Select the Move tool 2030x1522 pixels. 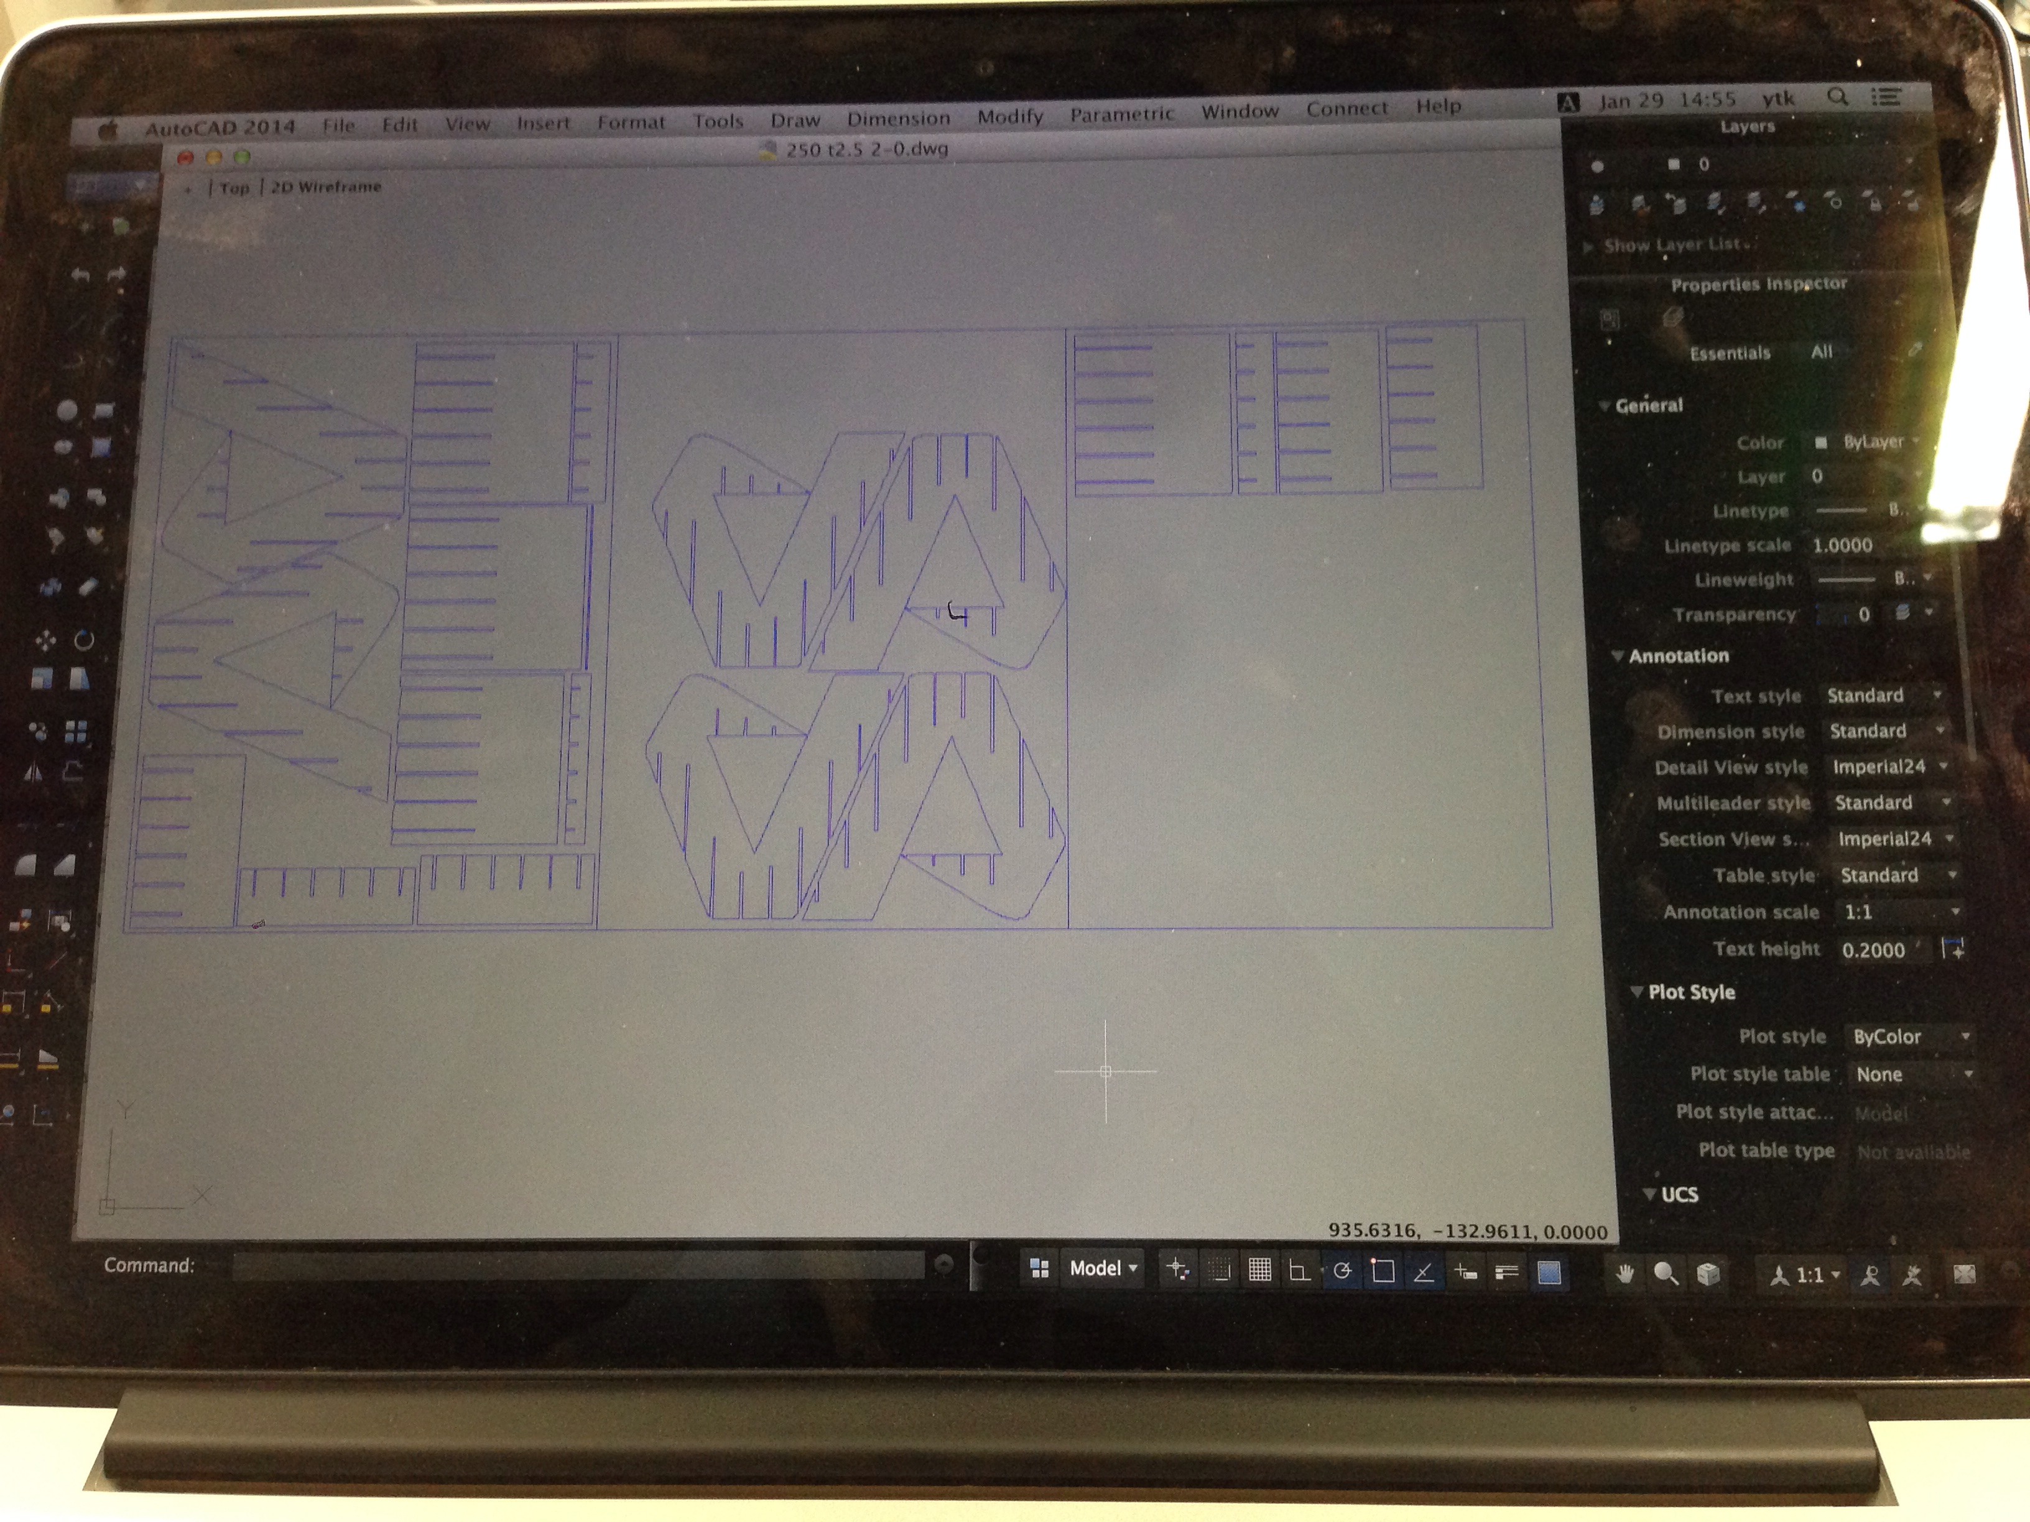coord(45,640)
